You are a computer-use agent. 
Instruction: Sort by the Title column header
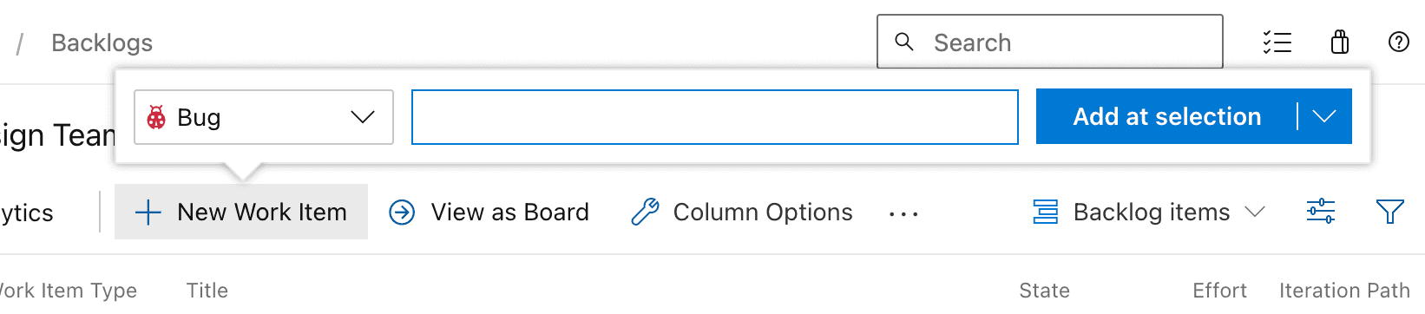pyautogui.click(x=207, y=291)
